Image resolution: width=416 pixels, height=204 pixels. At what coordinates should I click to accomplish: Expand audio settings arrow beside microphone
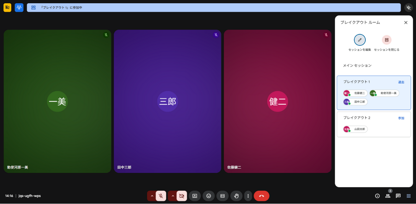(x=152, y=196)
